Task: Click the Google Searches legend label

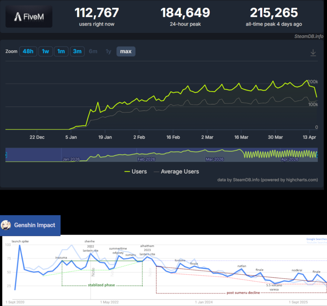Action: [316, 239]
